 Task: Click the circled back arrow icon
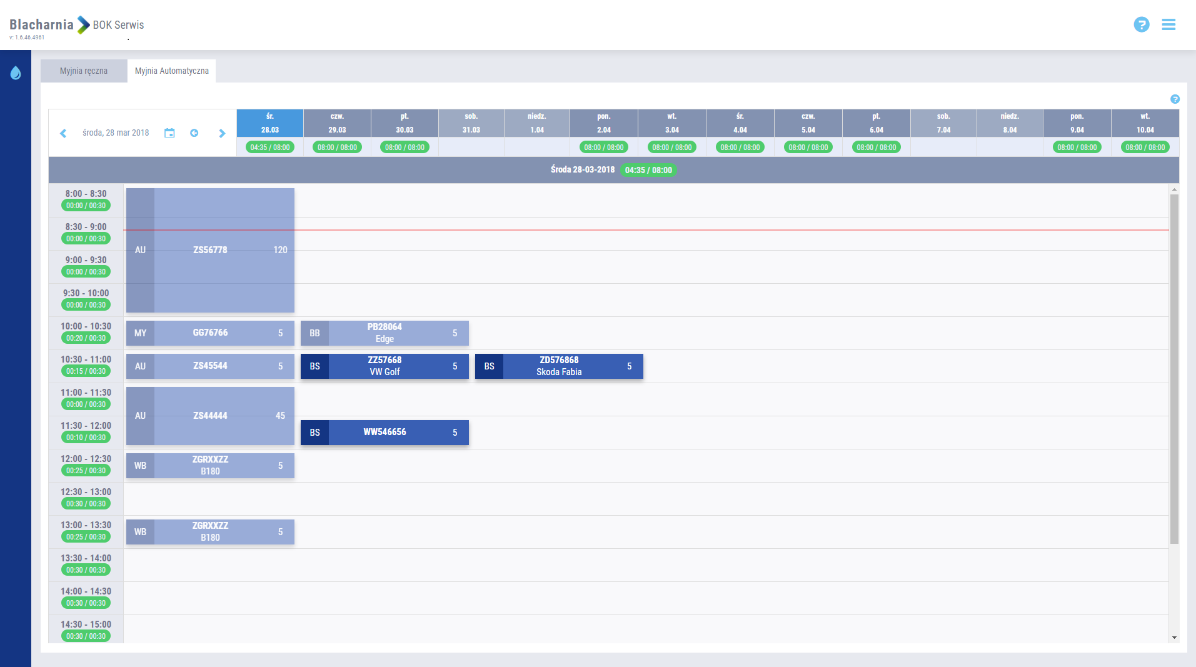click(x=194, y=133)
